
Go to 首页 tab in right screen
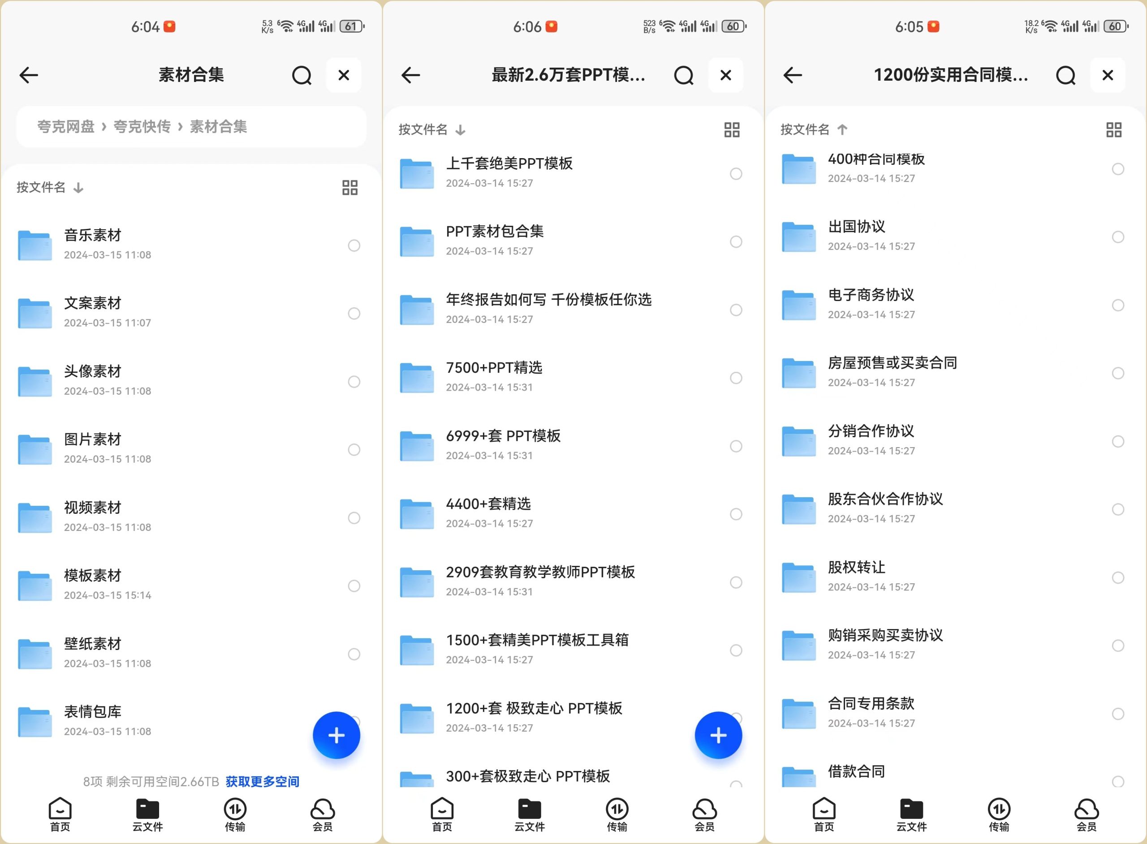coord(824,814)
